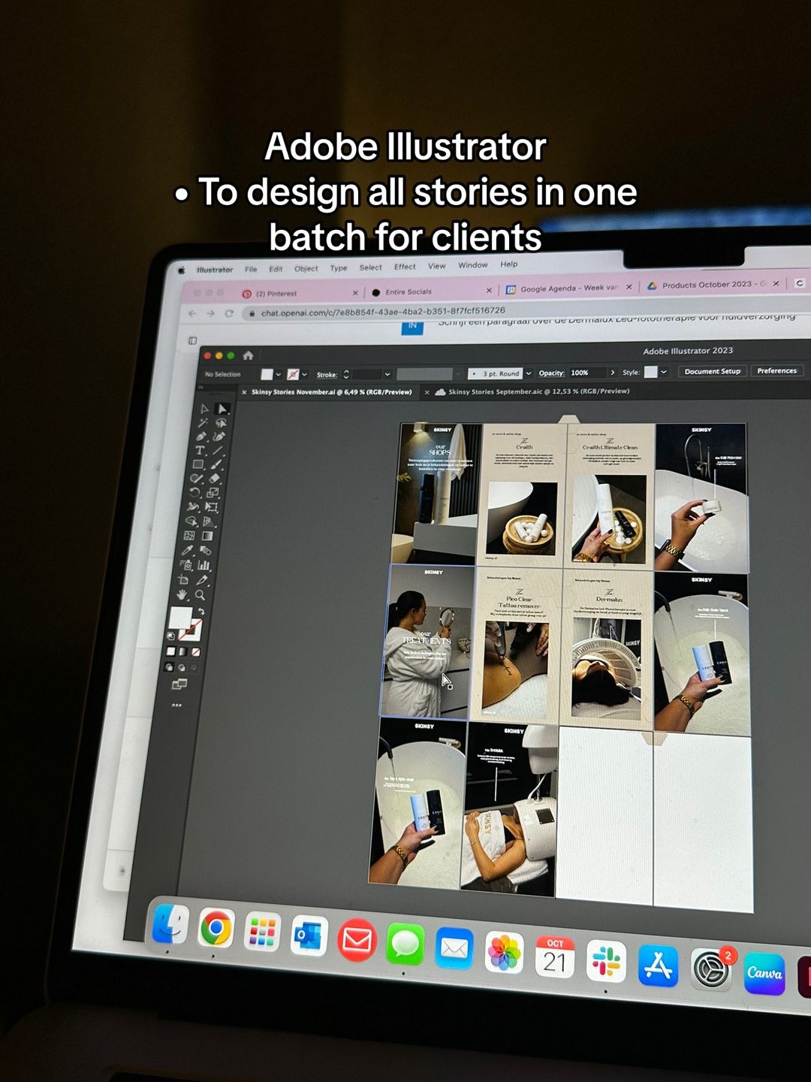Select the Pen tool

point(201,437)
